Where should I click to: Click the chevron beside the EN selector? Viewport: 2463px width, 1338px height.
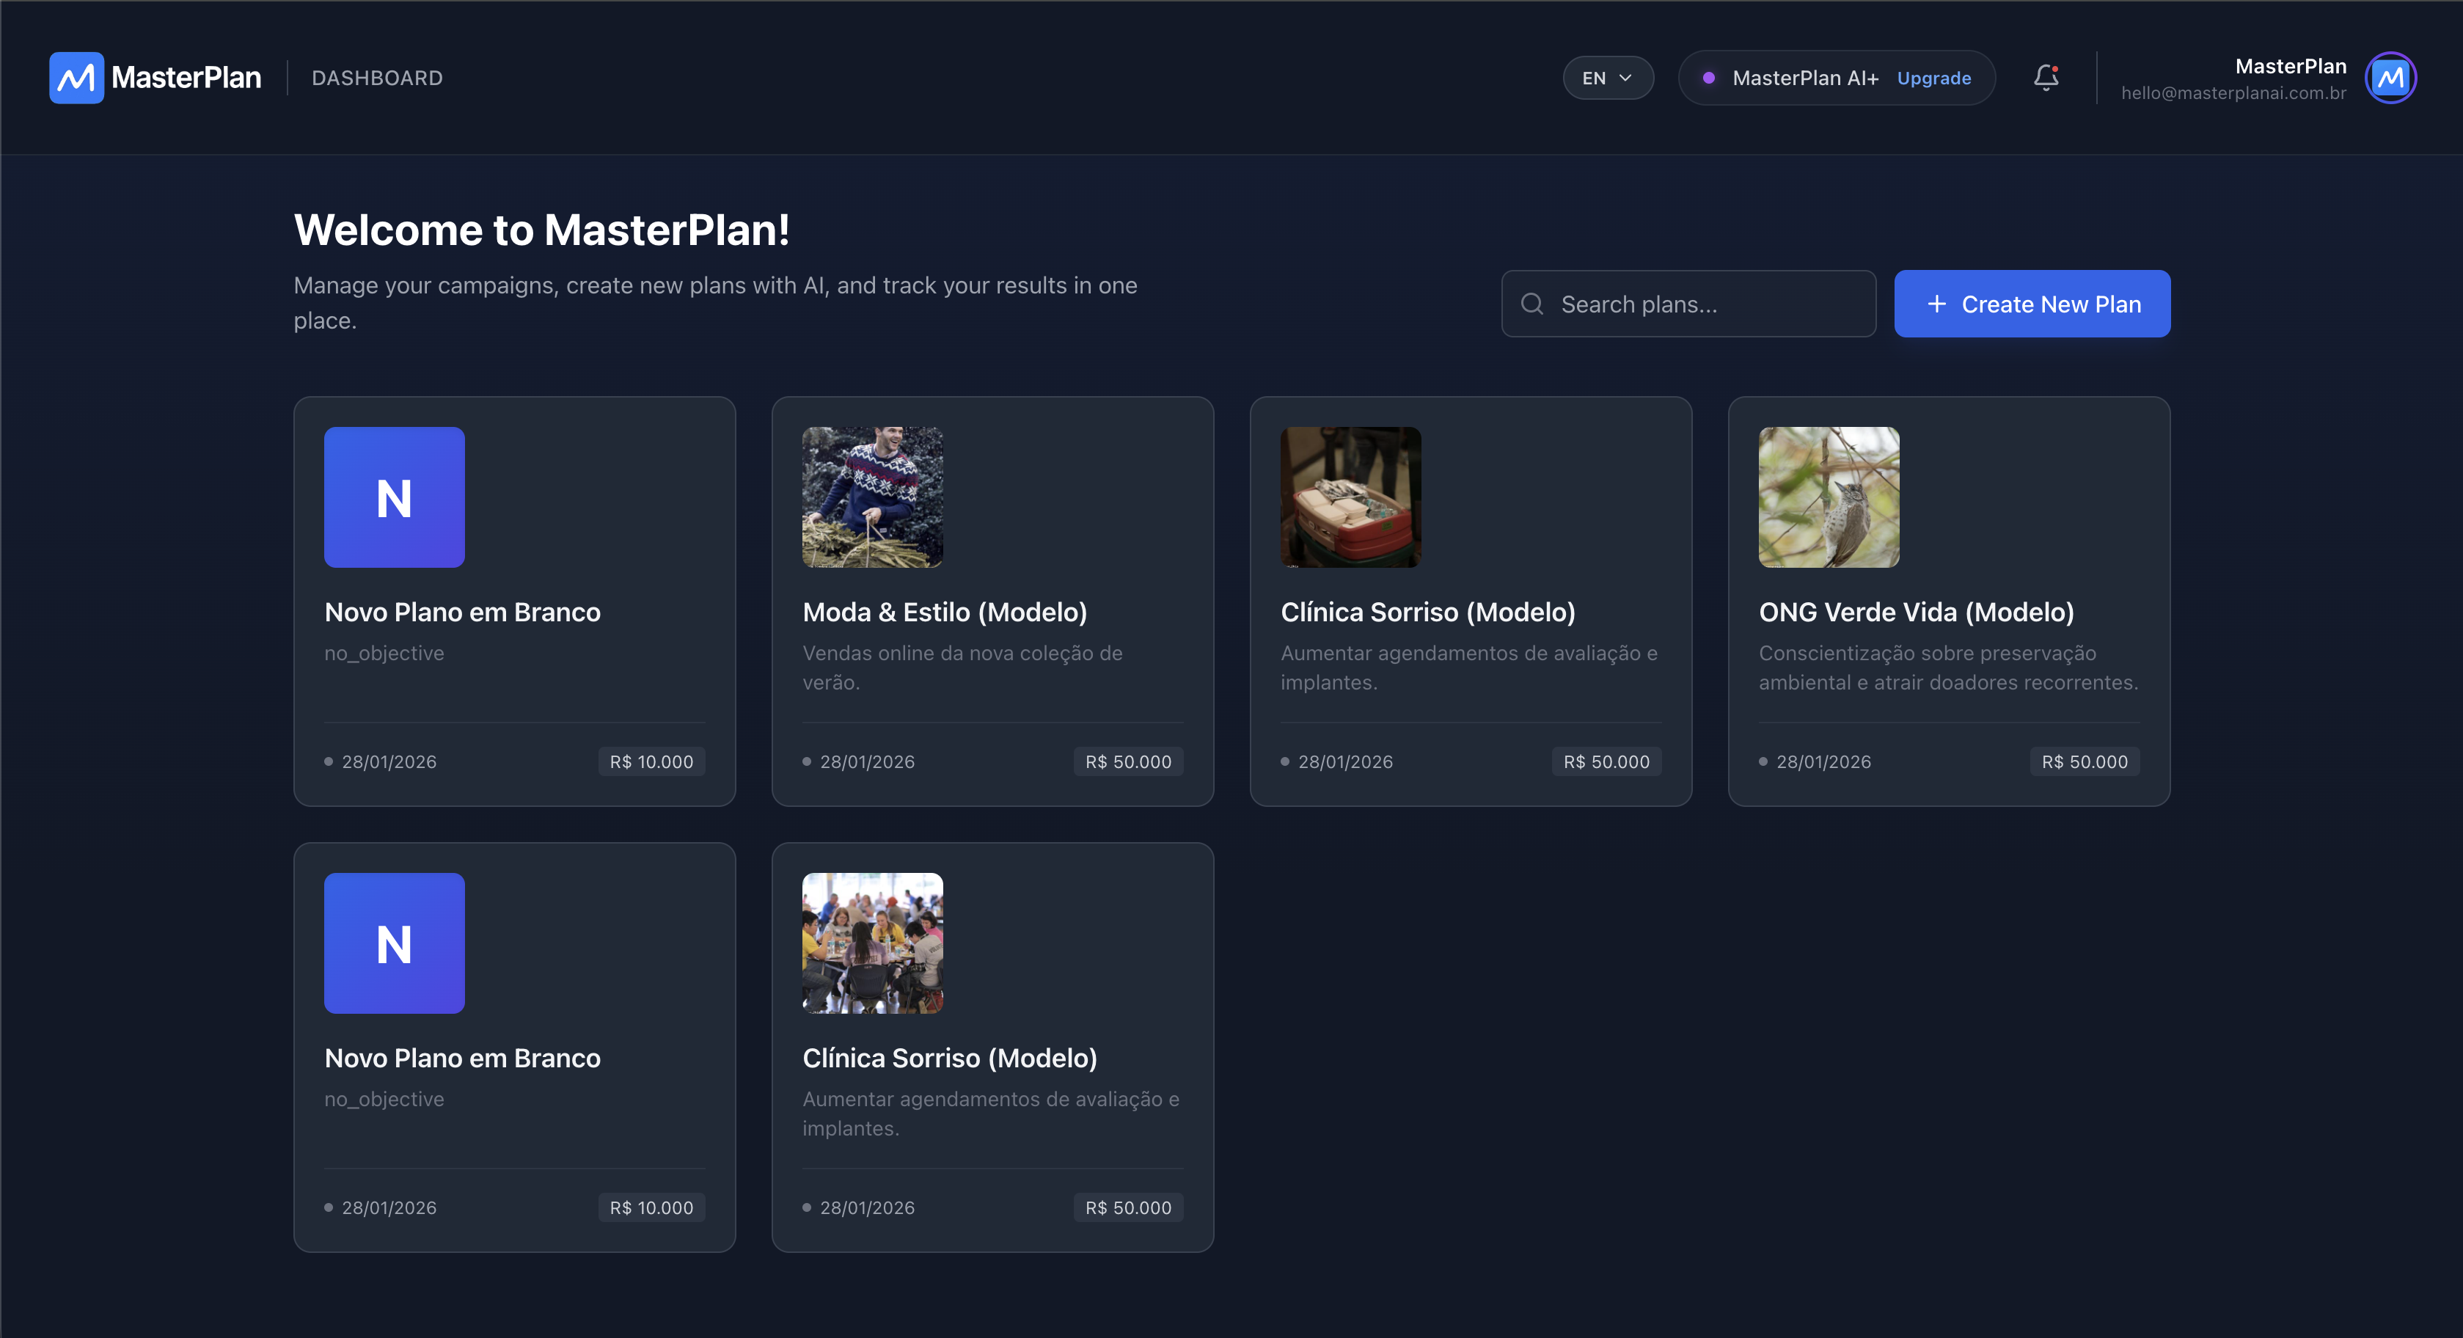1625,78
